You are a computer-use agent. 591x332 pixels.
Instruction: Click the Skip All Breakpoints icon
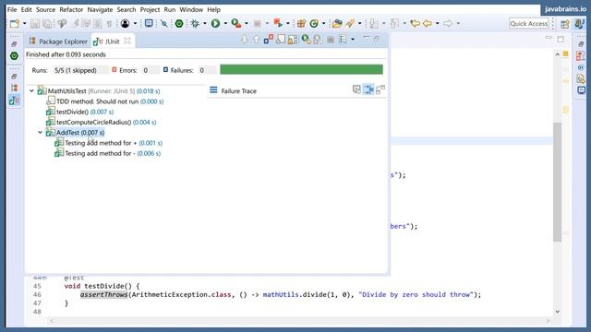[164, 23]
